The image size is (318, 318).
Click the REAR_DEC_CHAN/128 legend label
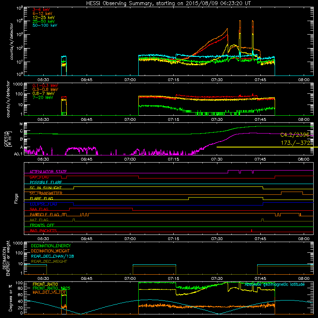tap(52, 256)
